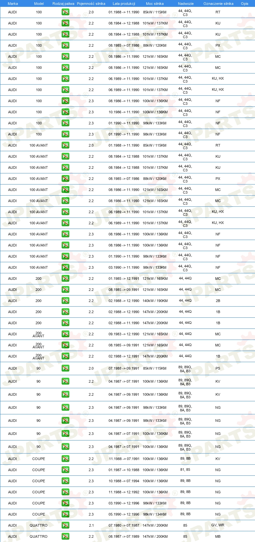Select date range 05.1990 -> 12.1996
The height and width of the screenshot is (542, 255).
coord(124,514)
